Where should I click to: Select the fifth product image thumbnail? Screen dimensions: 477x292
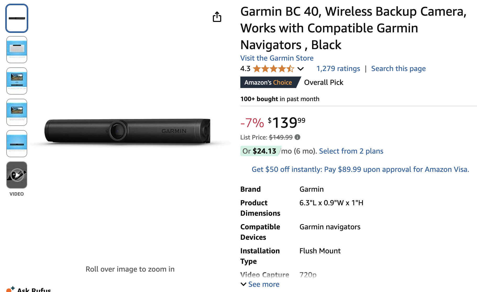point(17,144)
